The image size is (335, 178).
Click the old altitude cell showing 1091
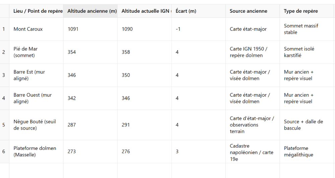(73, 29)
